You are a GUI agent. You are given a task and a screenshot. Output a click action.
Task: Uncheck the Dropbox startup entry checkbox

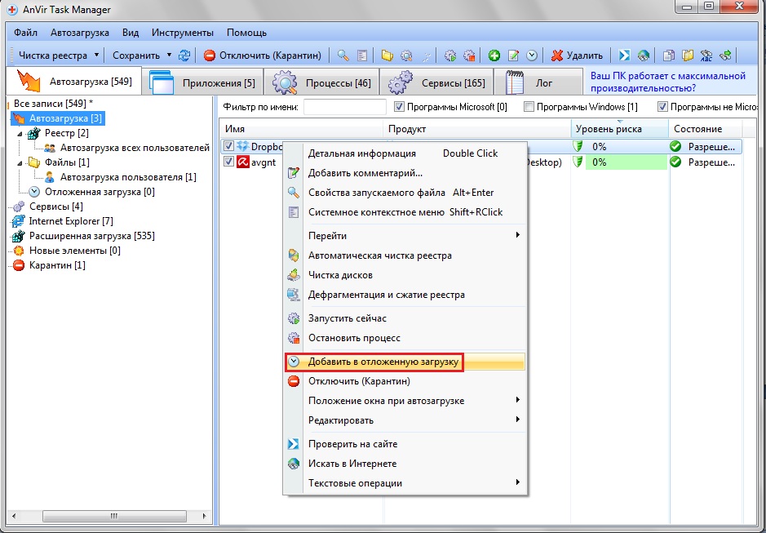point(228,146)
